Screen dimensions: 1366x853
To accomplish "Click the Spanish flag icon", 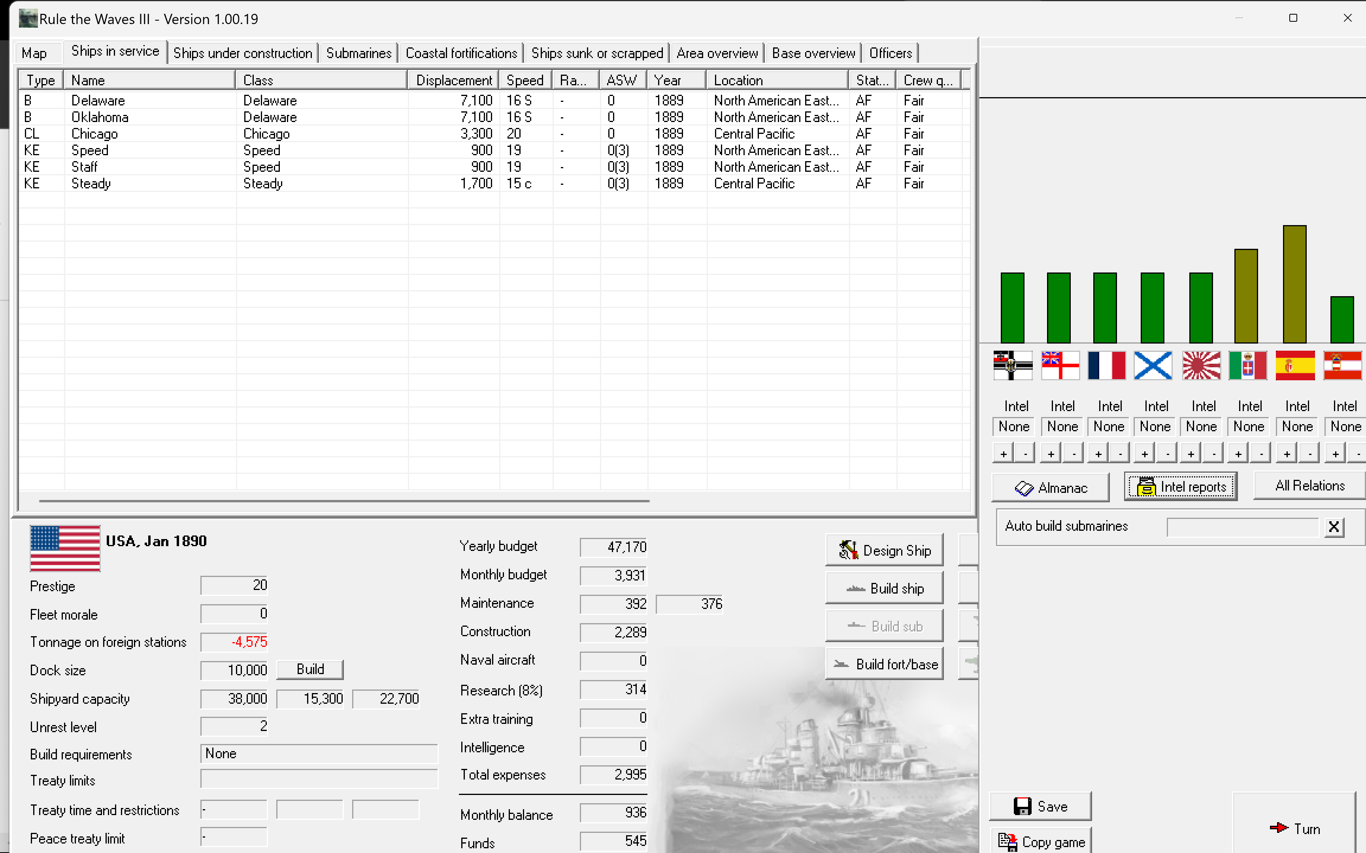I will point(1295,366).
